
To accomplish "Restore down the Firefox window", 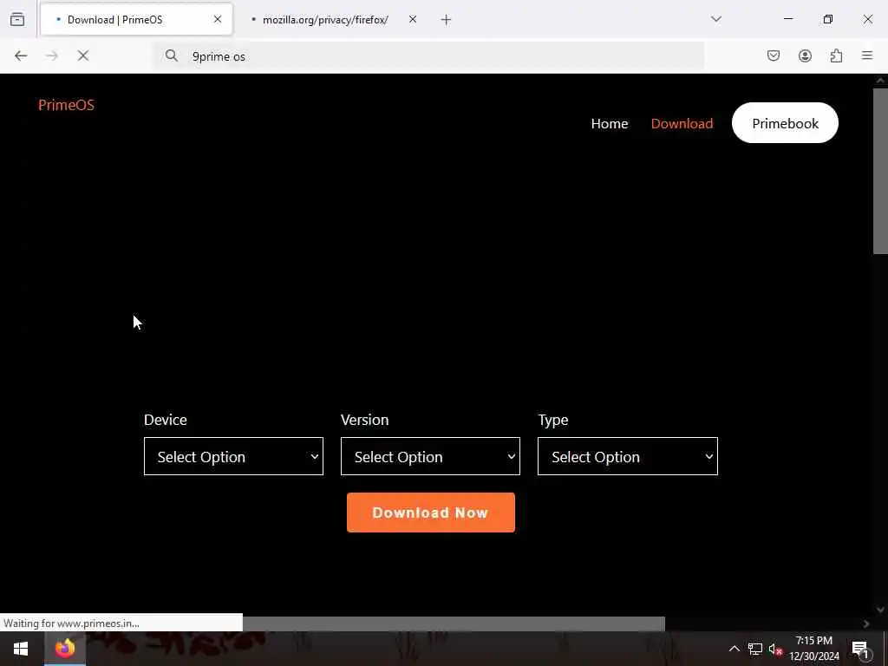I will point(828,19).
